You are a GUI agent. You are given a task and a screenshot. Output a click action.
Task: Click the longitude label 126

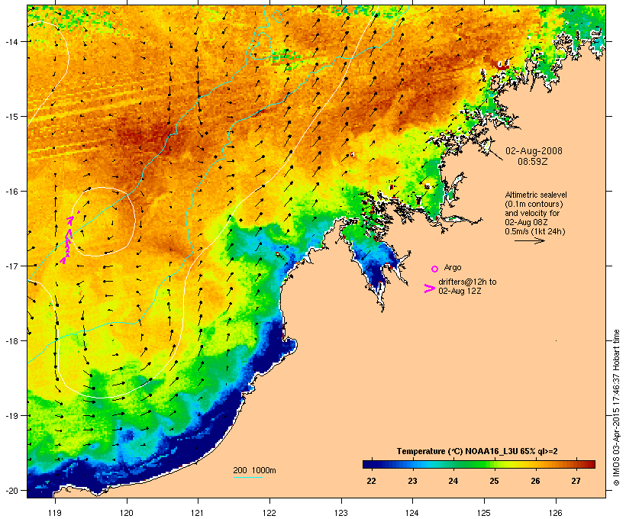(x=556, y=513)
